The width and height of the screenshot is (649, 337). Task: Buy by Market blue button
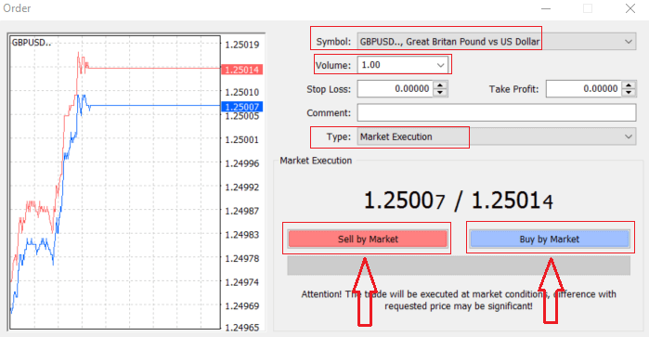[550, 239]
